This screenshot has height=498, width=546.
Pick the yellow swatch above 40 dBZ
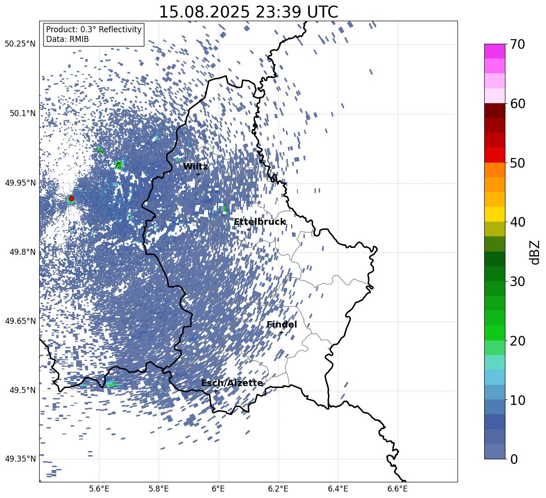pyautogui.click(x=495, y=214)
